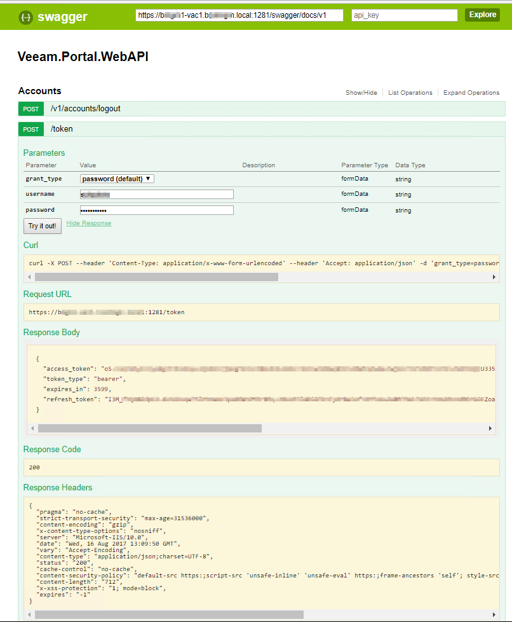Click the Response Headers left scroll arrow
The width and height of the screenshot is (512, 622).
pyautogui.click(x=29, y=615)
